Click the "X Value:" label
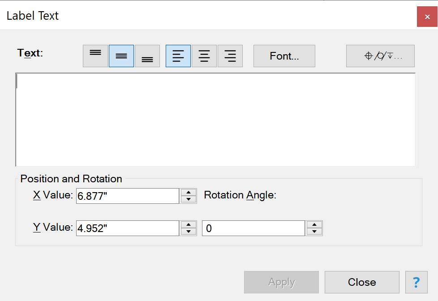 53,195
